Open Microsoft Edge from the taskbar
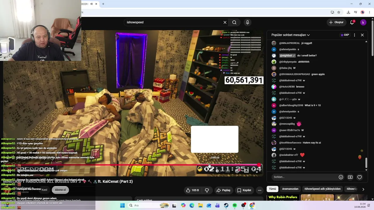 [192, 206]
